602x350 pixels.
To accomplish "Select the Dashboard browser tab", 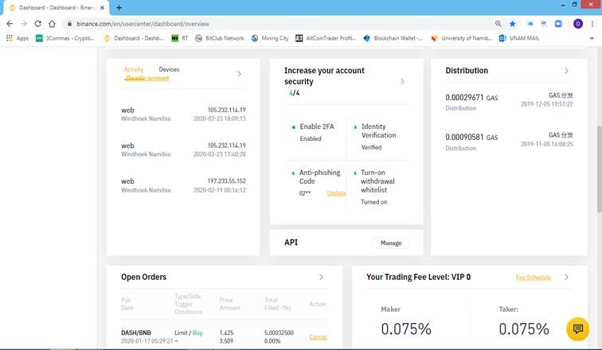I will (x=56, y=8).
